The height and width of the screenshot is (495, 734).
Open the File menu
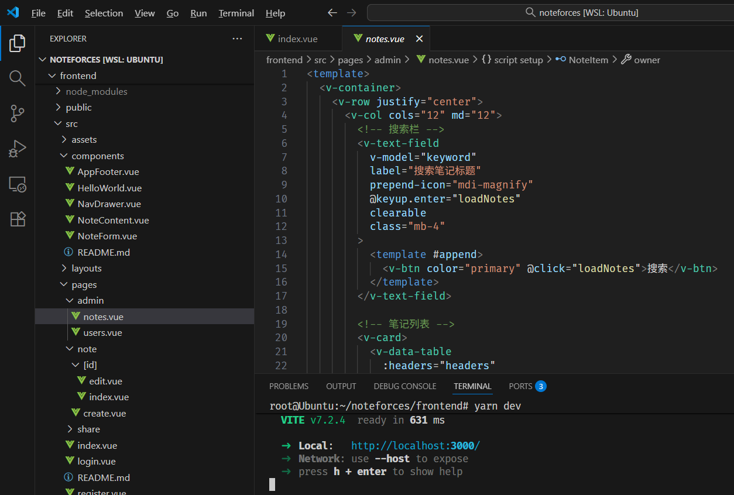click(39, 13)
